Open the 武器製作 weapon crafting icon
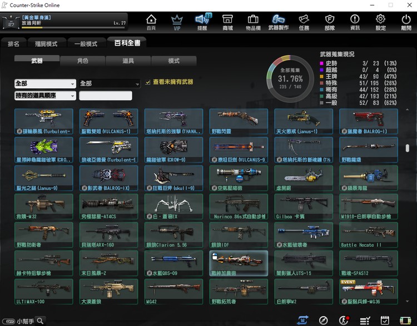The height and width of the screenshot is (326, 417). 279,22
